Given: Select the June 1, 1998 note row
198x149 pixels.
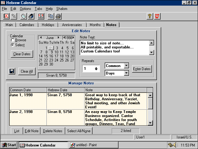Looking at the screenshot, I should click(78, 101).
